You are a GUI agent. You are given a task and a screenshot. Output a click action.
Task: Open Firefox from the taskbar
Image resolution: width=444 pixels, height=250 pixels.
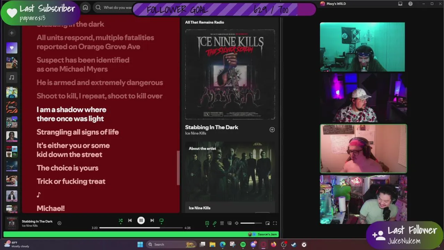(274, 244)
